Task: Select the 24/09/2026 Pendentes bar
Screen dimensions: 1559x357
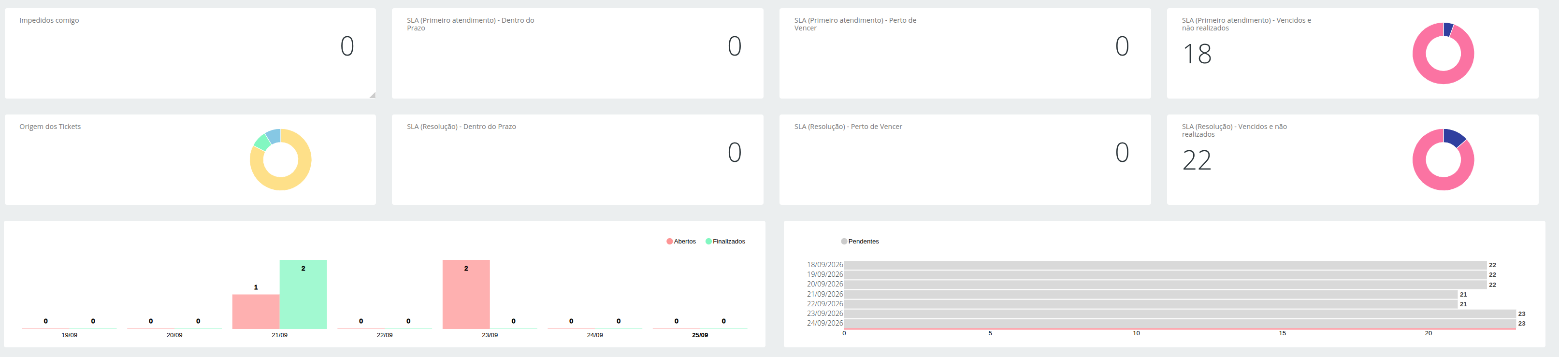Action: [x=1180, y=323]
